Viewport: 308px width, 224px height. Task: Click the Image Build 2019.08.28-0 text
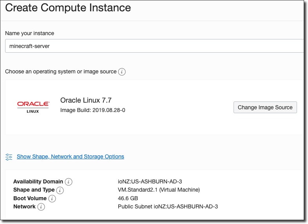93,110
